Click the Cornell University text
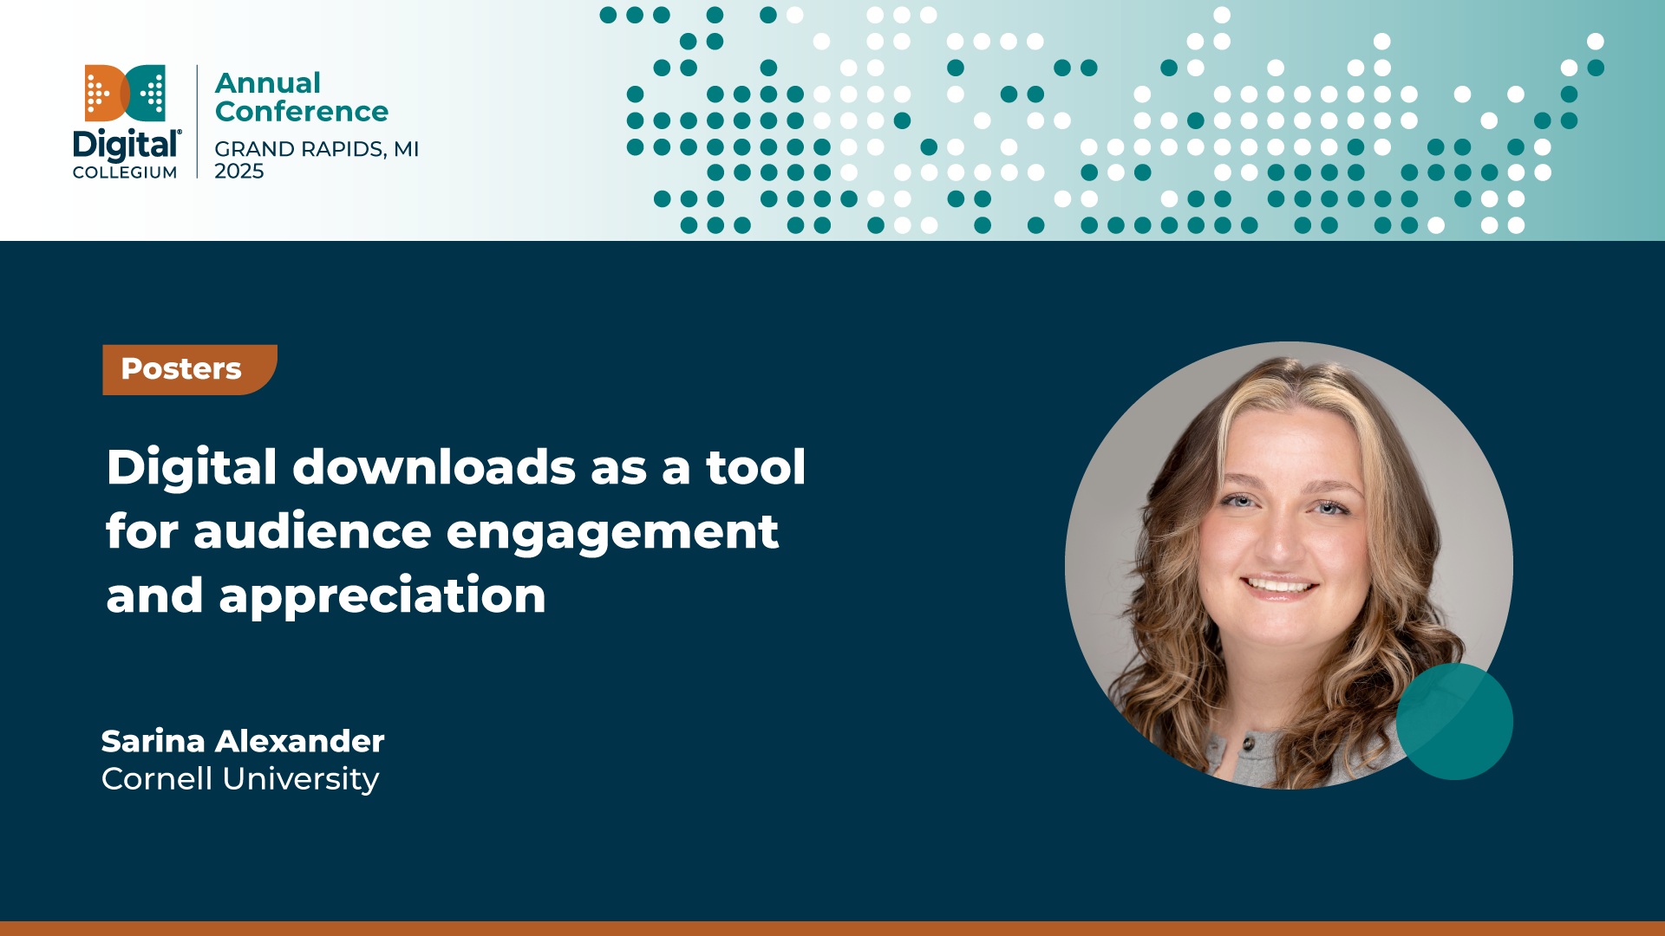 pos(240,778)
